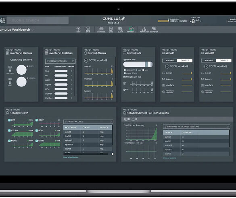
Task: Focus the Global Search field
Action: tap(38, 20)
